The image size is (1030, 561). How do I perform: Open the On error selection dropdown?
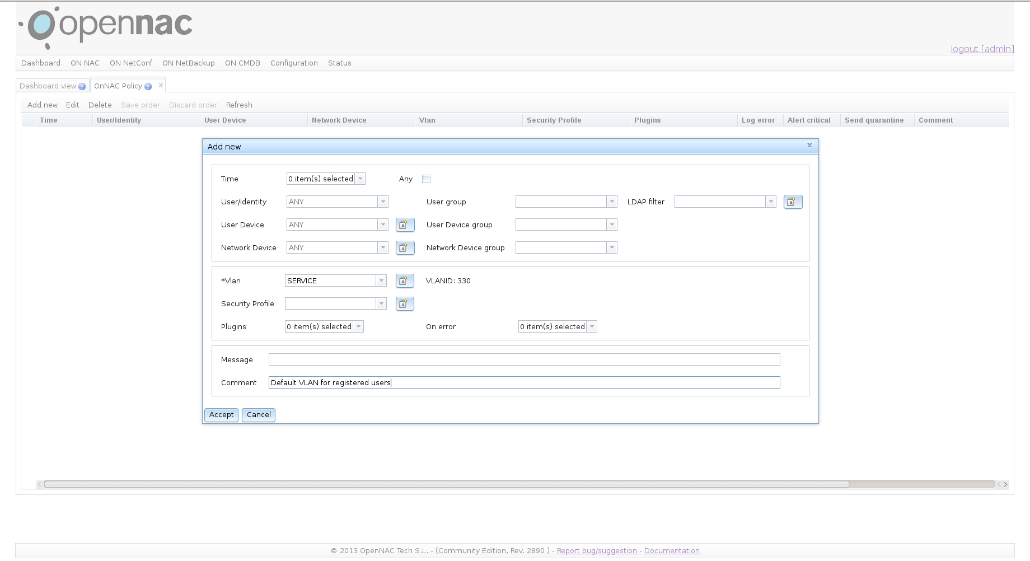click(592, 326)
